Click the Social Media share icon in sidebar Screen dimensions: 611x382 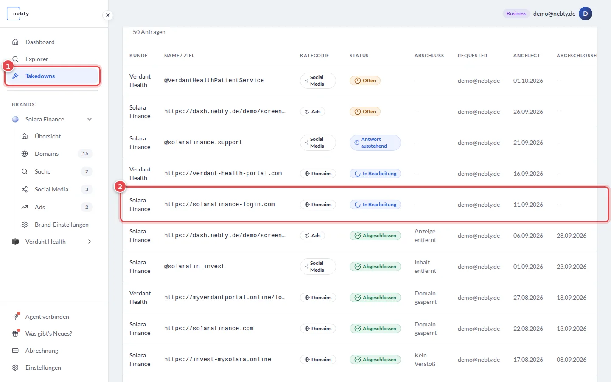coord(25,189)
